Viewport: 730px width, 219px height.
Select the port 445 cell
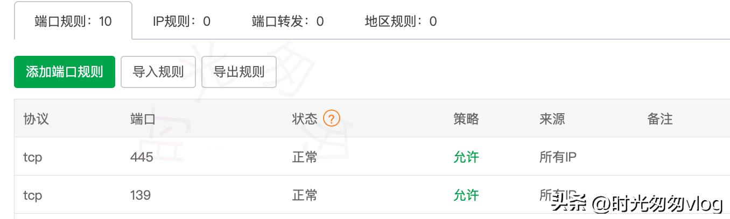142,157
